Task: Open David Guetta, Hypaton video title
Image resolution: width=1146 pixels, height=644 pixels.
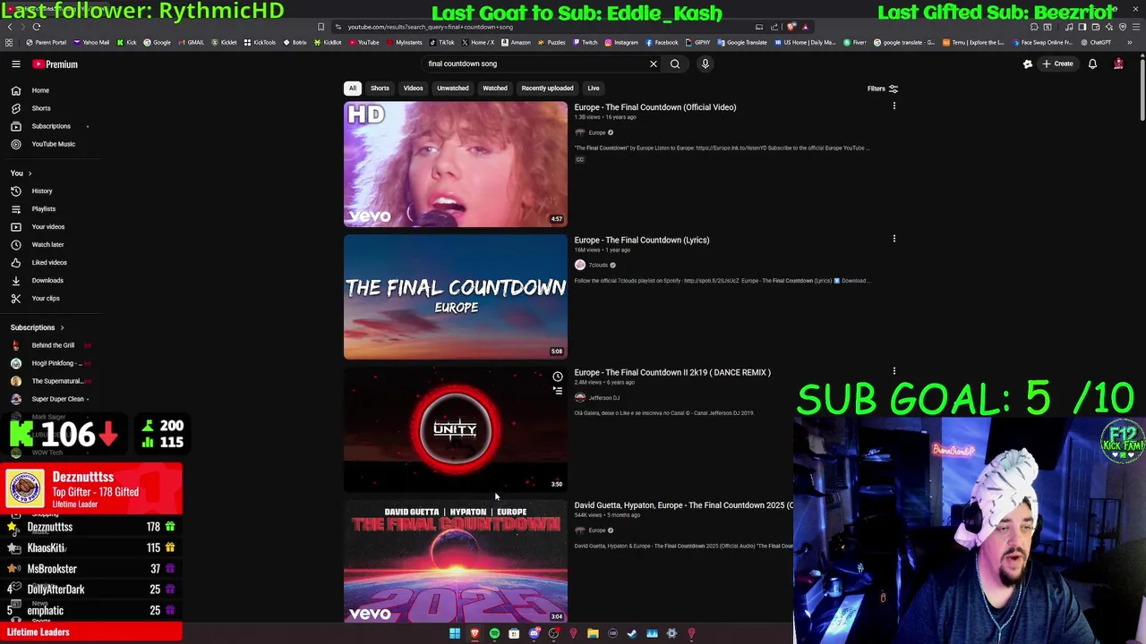Action: [683, 505]
